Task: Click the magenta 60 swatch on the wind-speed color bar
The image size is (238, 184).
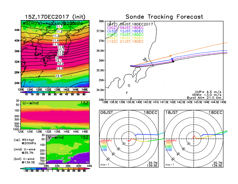Action: pos(86,92)
